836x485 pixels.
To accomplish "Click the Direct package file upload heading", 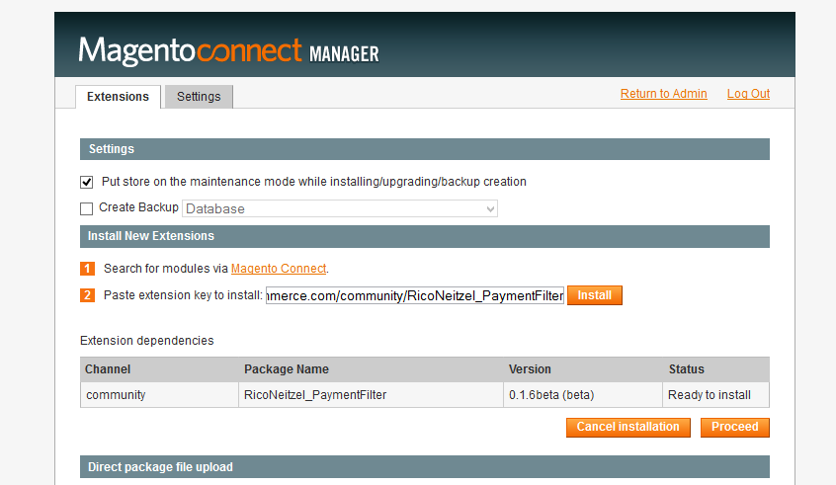I will click(x=425, y=467).
